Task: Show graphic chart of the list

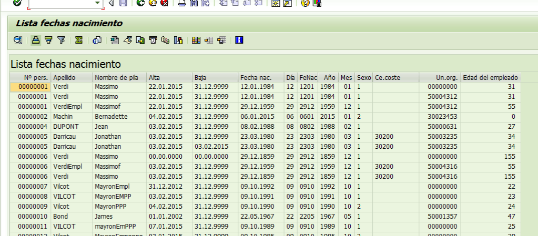Action: 178,40
